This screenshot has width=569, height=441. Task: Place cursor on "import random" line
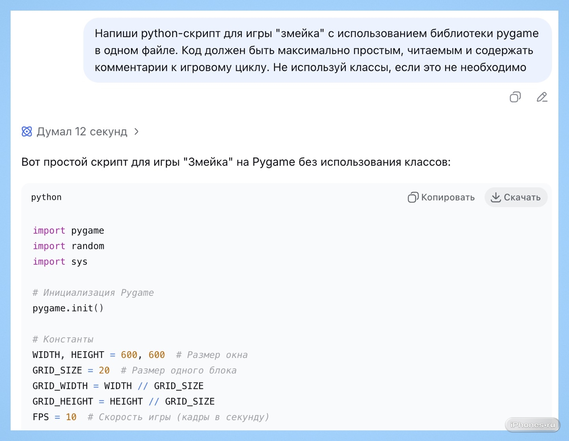[68, 246]
